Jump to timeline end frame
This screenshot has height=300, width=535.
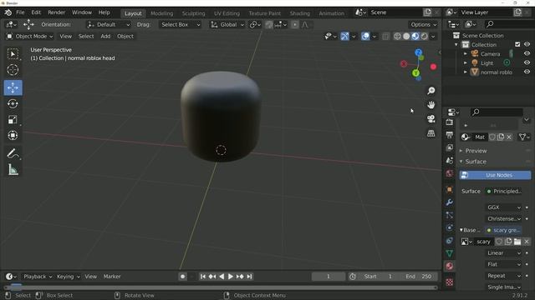(x=249, y=277)
